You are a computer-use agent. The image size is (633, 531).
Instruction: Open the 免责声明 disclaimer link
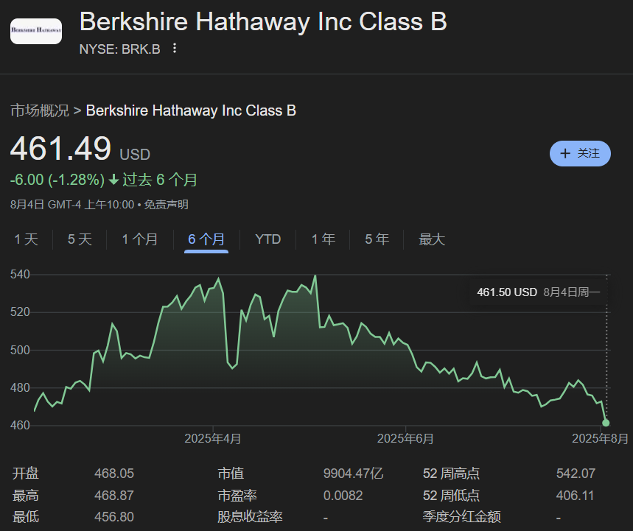tap(166, 205)
